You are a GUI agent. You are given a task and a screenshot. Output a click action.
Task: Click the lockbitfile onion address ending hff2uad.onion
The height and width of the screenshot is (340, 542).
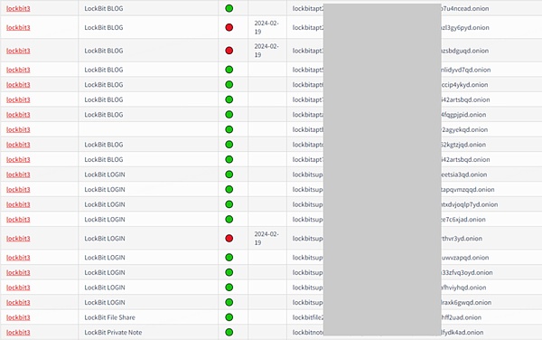coord(387,317)
